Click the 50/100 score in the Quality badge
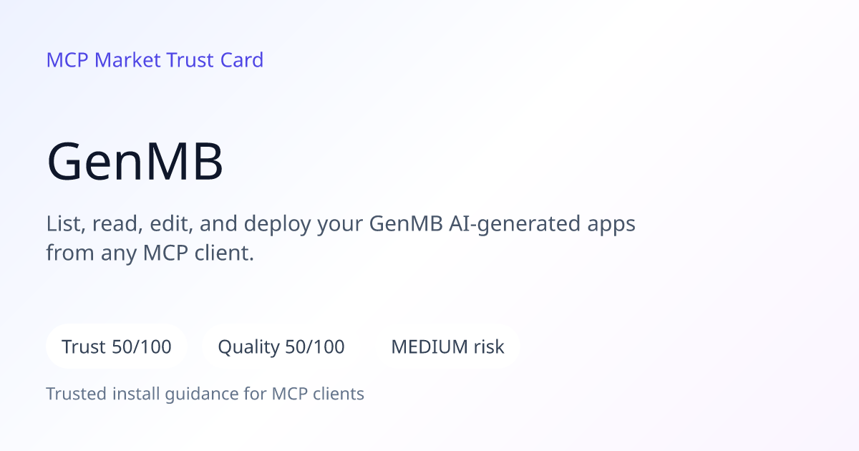Image resolution: width=859 pixels, height=451 pixels. click(315, 347)
